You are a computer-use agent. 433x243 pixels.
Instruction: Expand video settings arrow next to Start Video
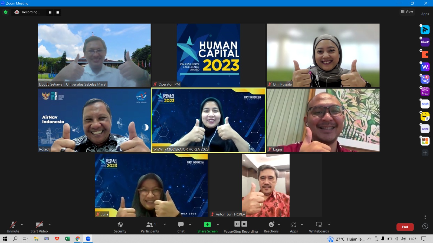click(50, 224)
